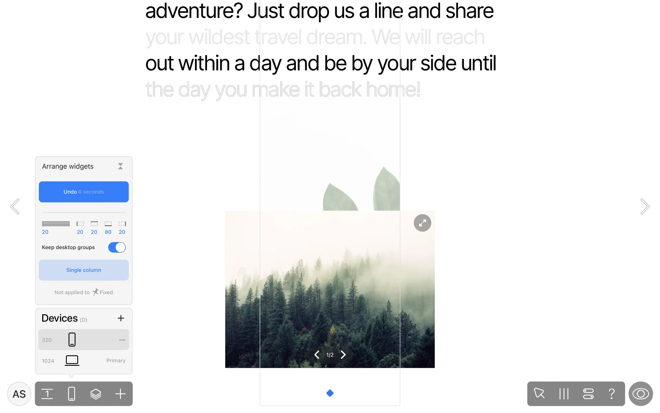Show column grid guides icon
The width and height of the screenshot is (660, 413).
pyautogui.click(x=564, y=394)
